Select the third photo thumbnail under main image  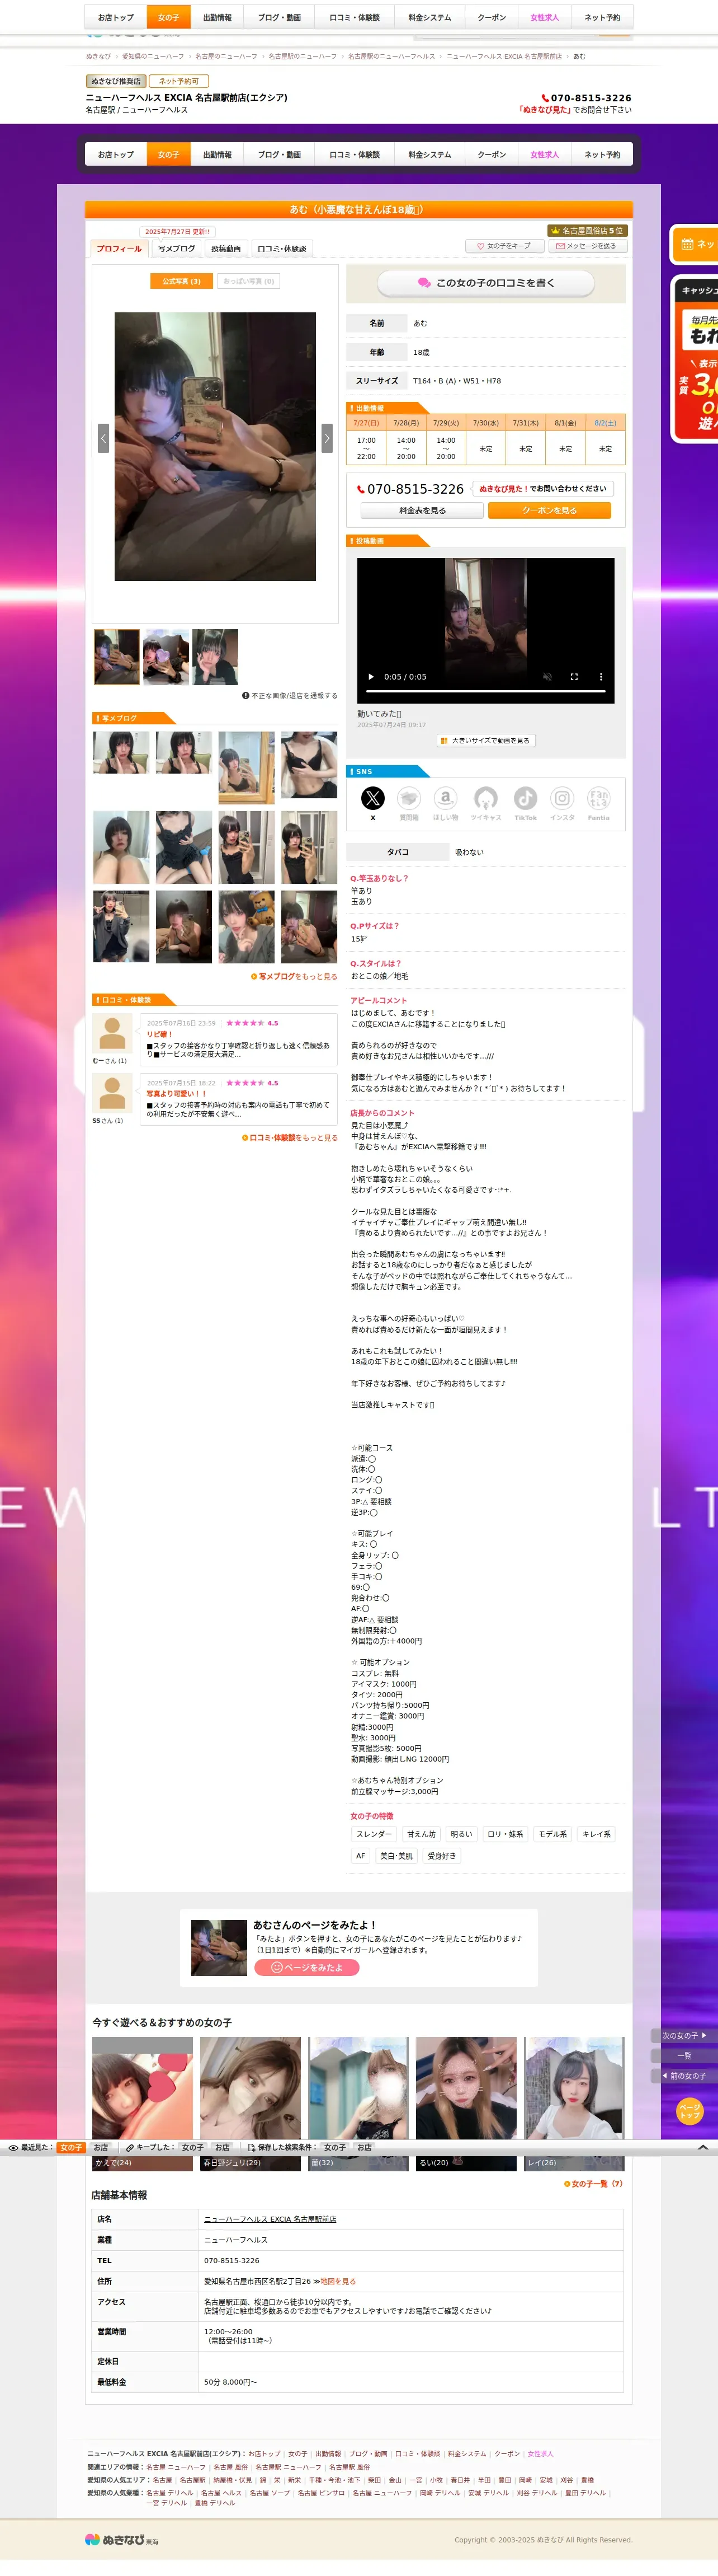click(x=215, y=657)
